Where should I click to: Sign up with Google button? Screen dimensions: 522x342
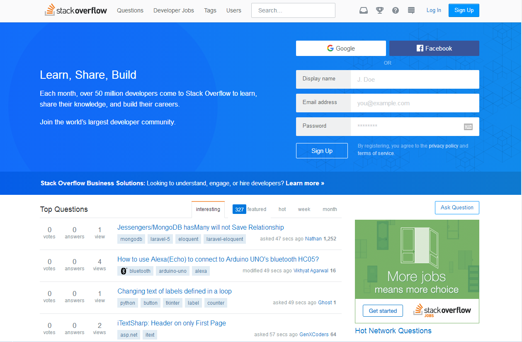click(341, 48)
